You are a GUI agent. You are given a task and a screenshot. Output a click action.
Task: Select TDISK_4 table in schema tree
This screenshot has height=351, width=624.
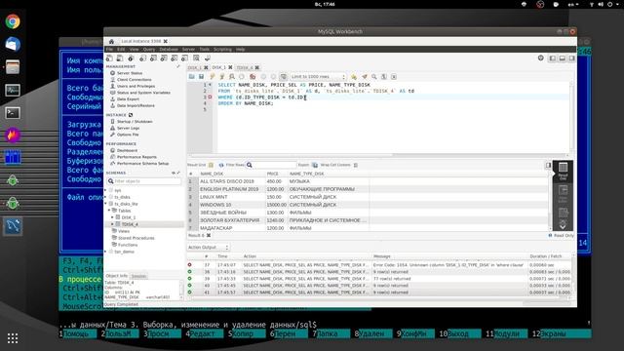(130, 224)
